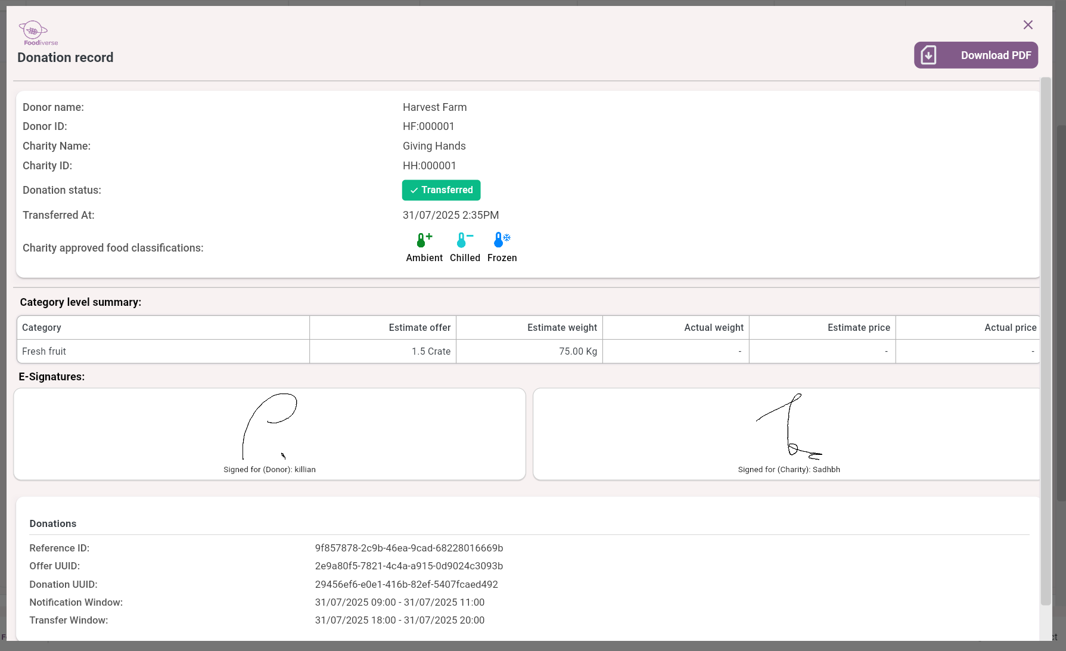Screen dimensions: 1066x651
Task: Click the Actual weight column header
Action: click(x=713, y=328)
